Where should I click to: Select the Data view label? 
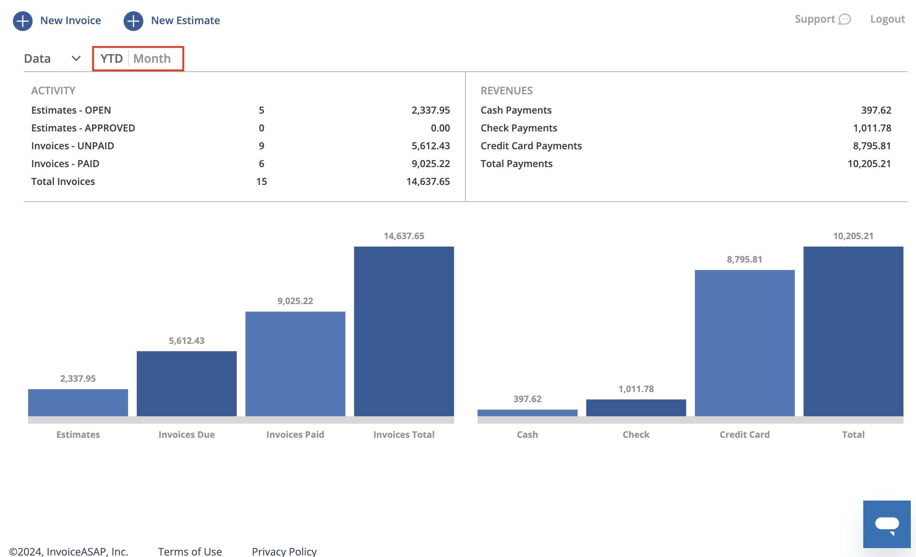click(37, 58)
